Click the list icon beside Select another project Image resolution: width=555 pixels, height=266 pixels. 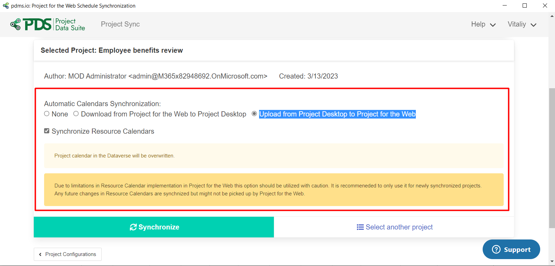360,227
